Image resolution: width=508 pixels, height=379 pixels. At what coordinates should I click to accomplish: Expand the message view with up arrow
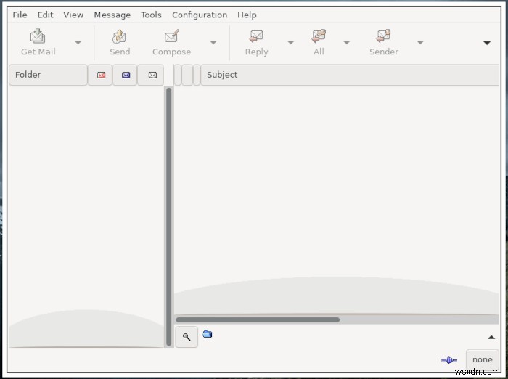point(491,337)
